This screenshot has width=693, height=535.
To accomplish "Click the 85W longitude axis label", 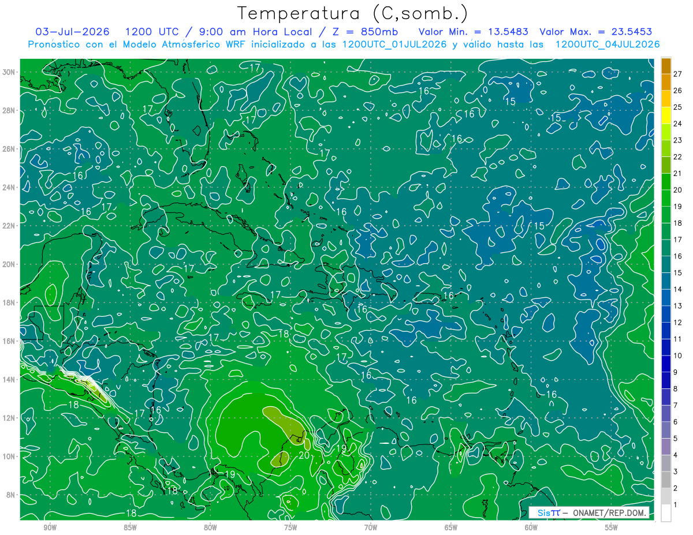I will click(x=130, y=528).
